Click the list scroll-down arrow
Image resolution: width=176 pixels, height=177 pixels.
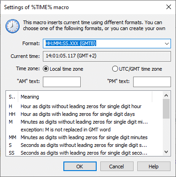coord(166,152)
